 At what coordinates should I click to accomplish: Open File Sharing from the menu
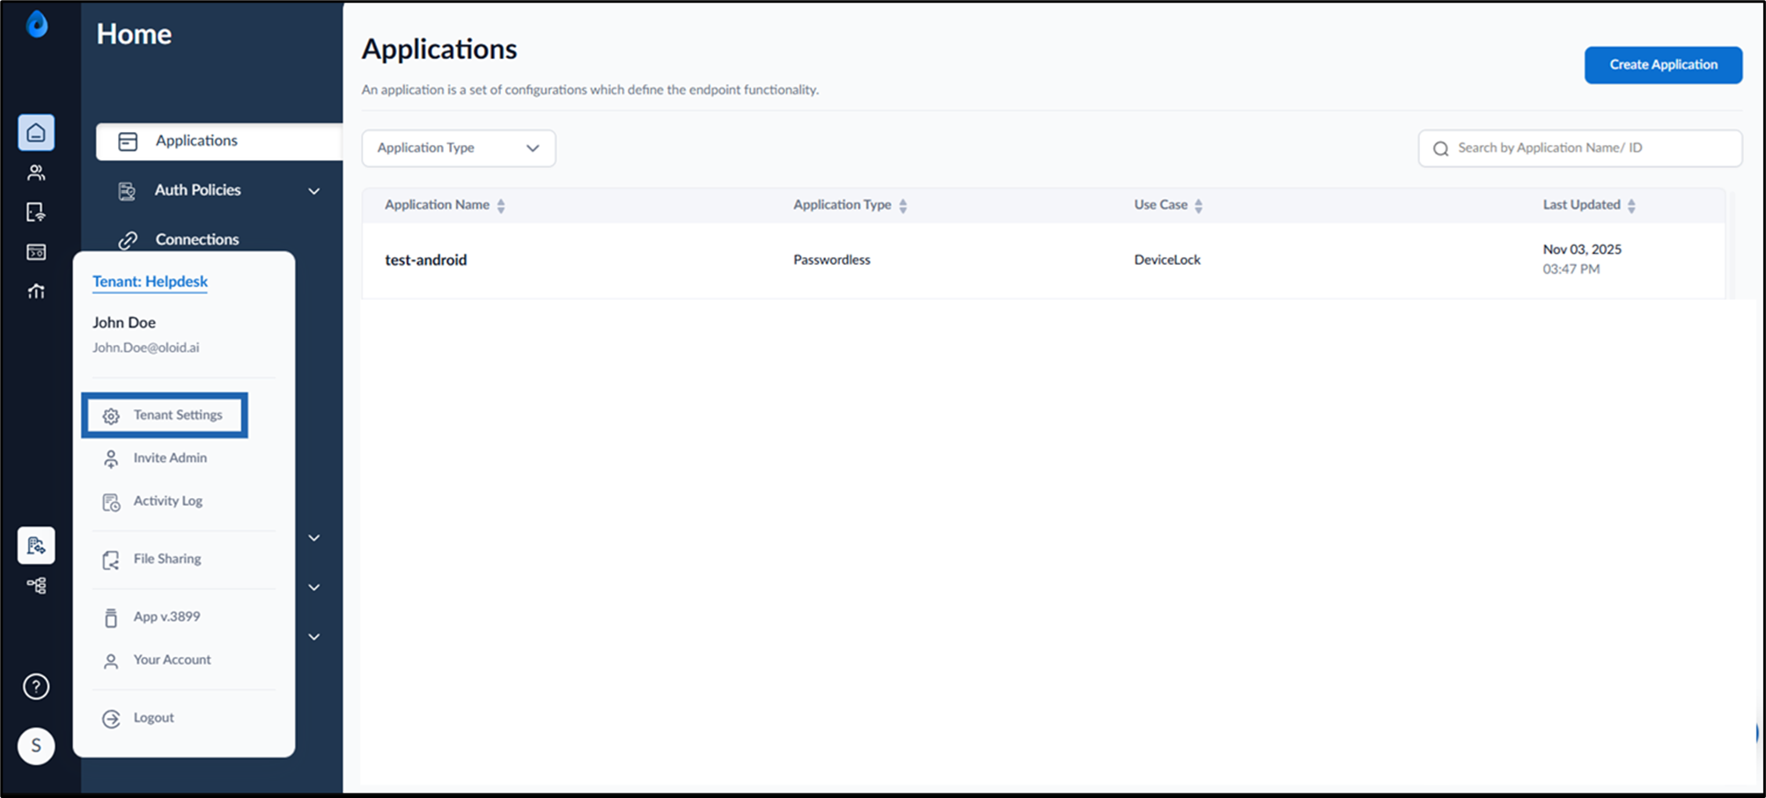pyautogui.click(x=167, y=559)
